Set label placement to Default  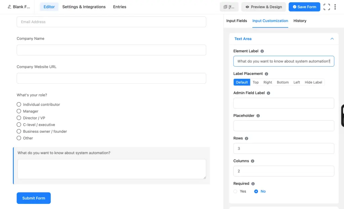(x=242, y=83)
